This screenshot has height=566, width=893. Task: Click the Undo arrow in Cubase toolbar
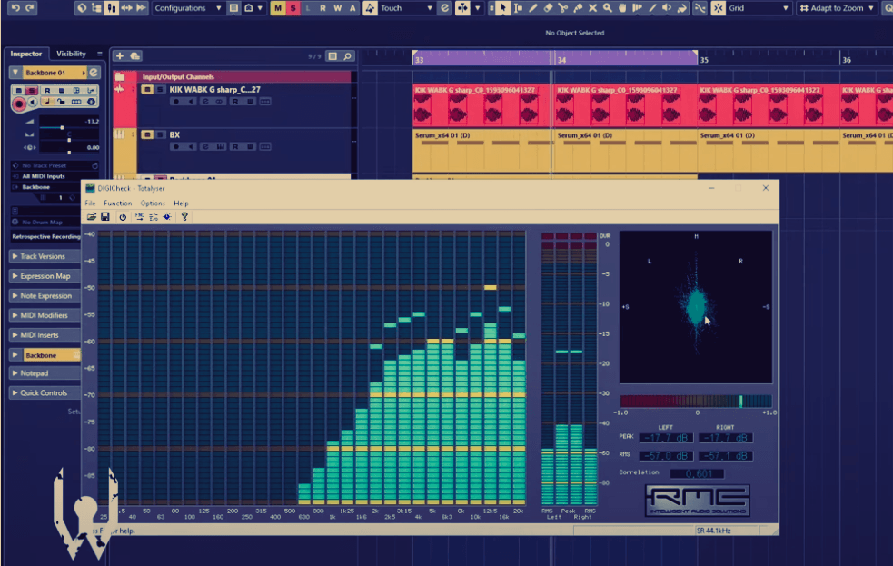point(15,8)
